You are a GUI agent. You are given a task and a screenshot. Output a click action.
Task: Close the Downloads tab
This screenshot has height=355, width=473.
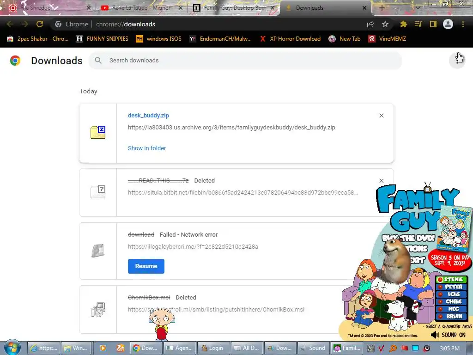[364, 8]
